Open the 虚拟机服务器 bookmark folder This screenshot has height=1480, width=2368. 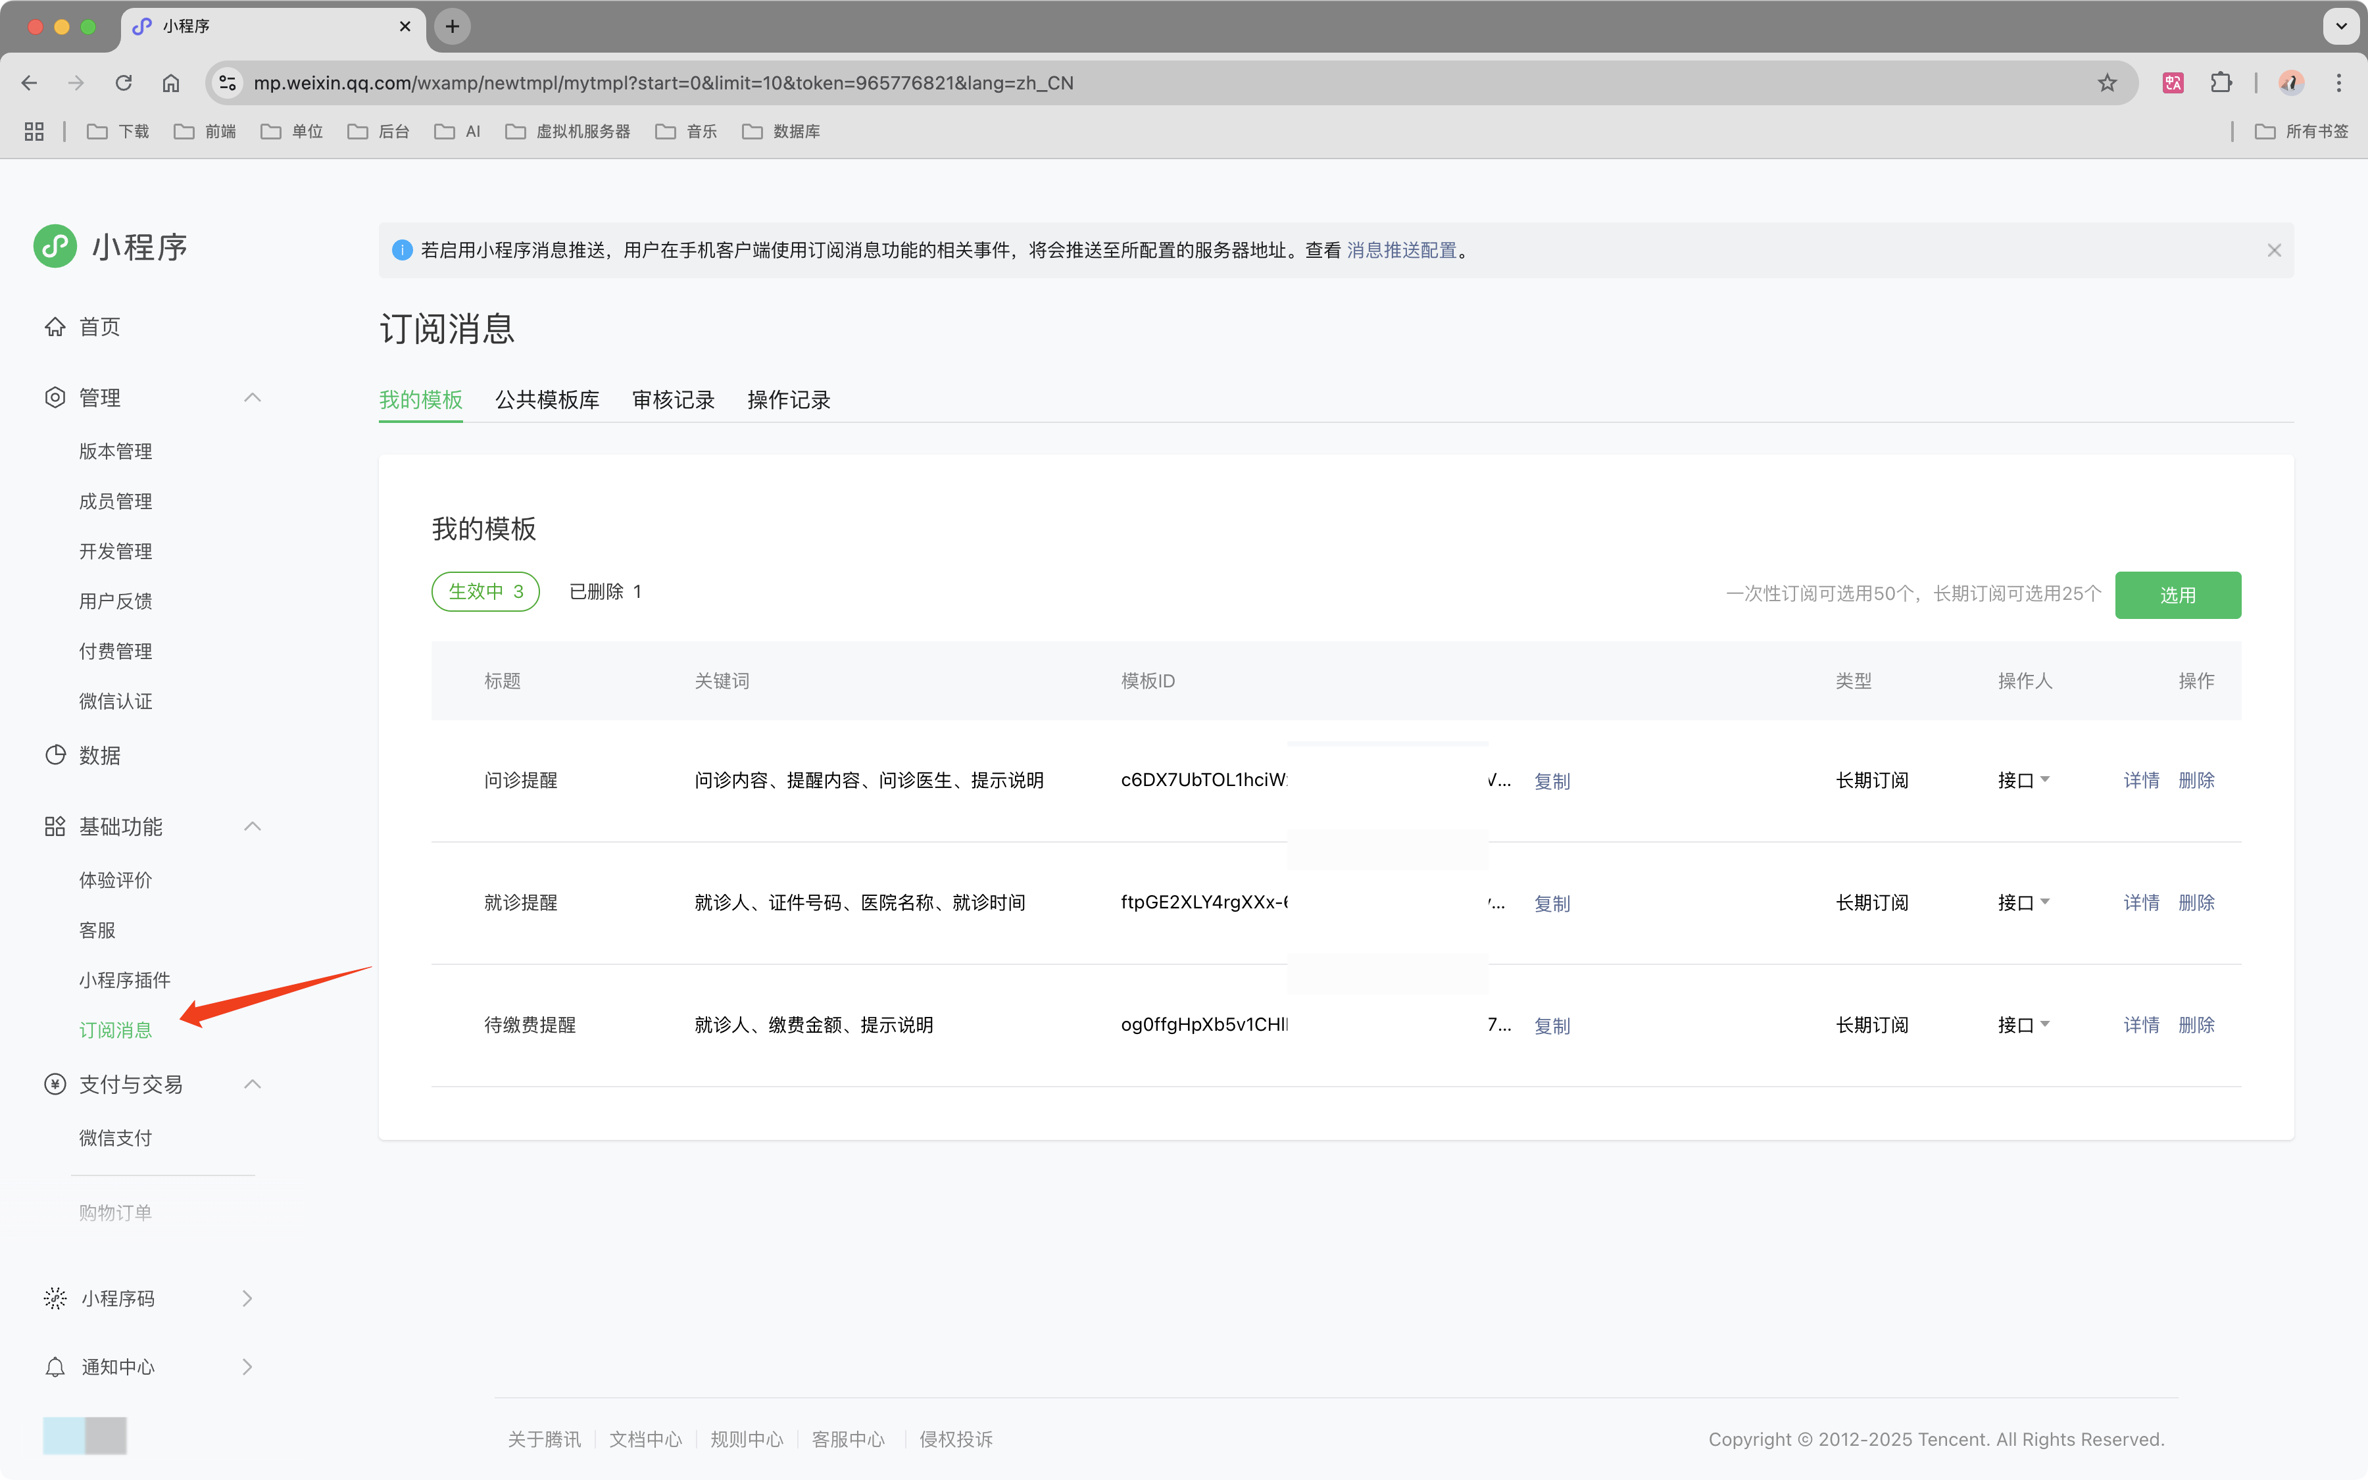(568, 131)
